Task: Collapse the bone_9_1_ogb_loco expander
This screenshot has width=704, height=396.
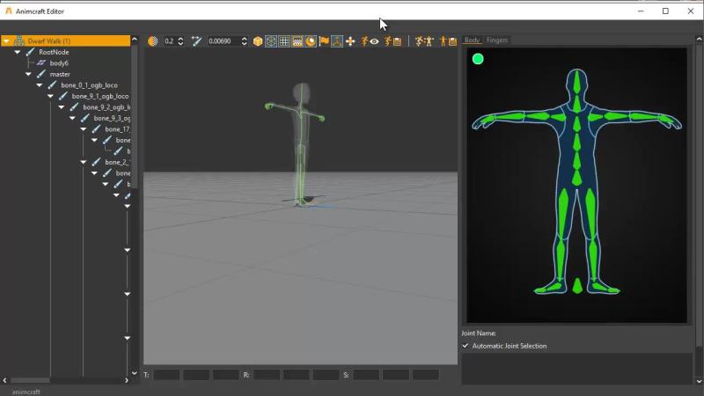Action: pyautogui.click(x=50, y=96)
